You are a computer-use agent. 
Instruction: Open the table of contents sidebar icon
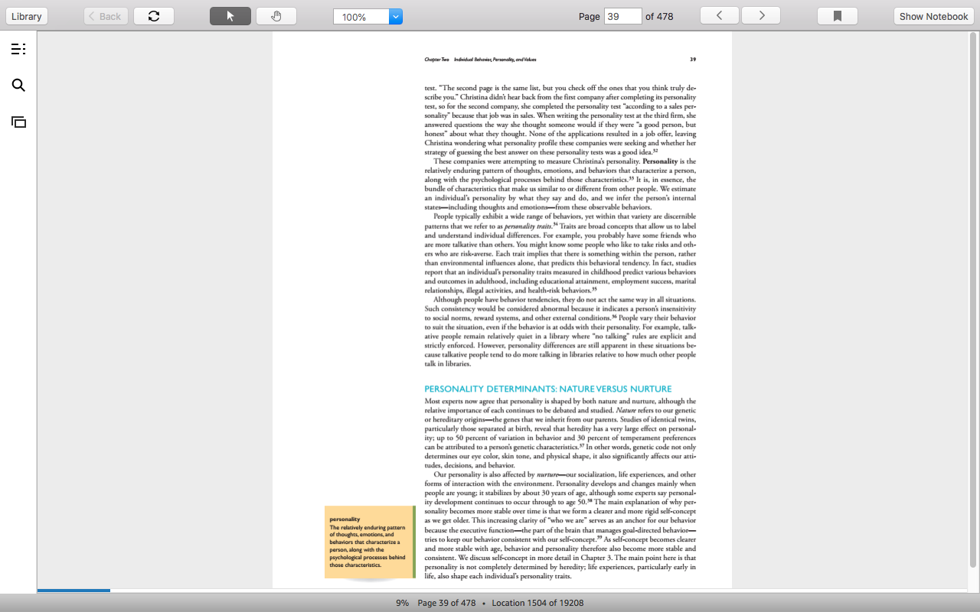click(18, 49)
